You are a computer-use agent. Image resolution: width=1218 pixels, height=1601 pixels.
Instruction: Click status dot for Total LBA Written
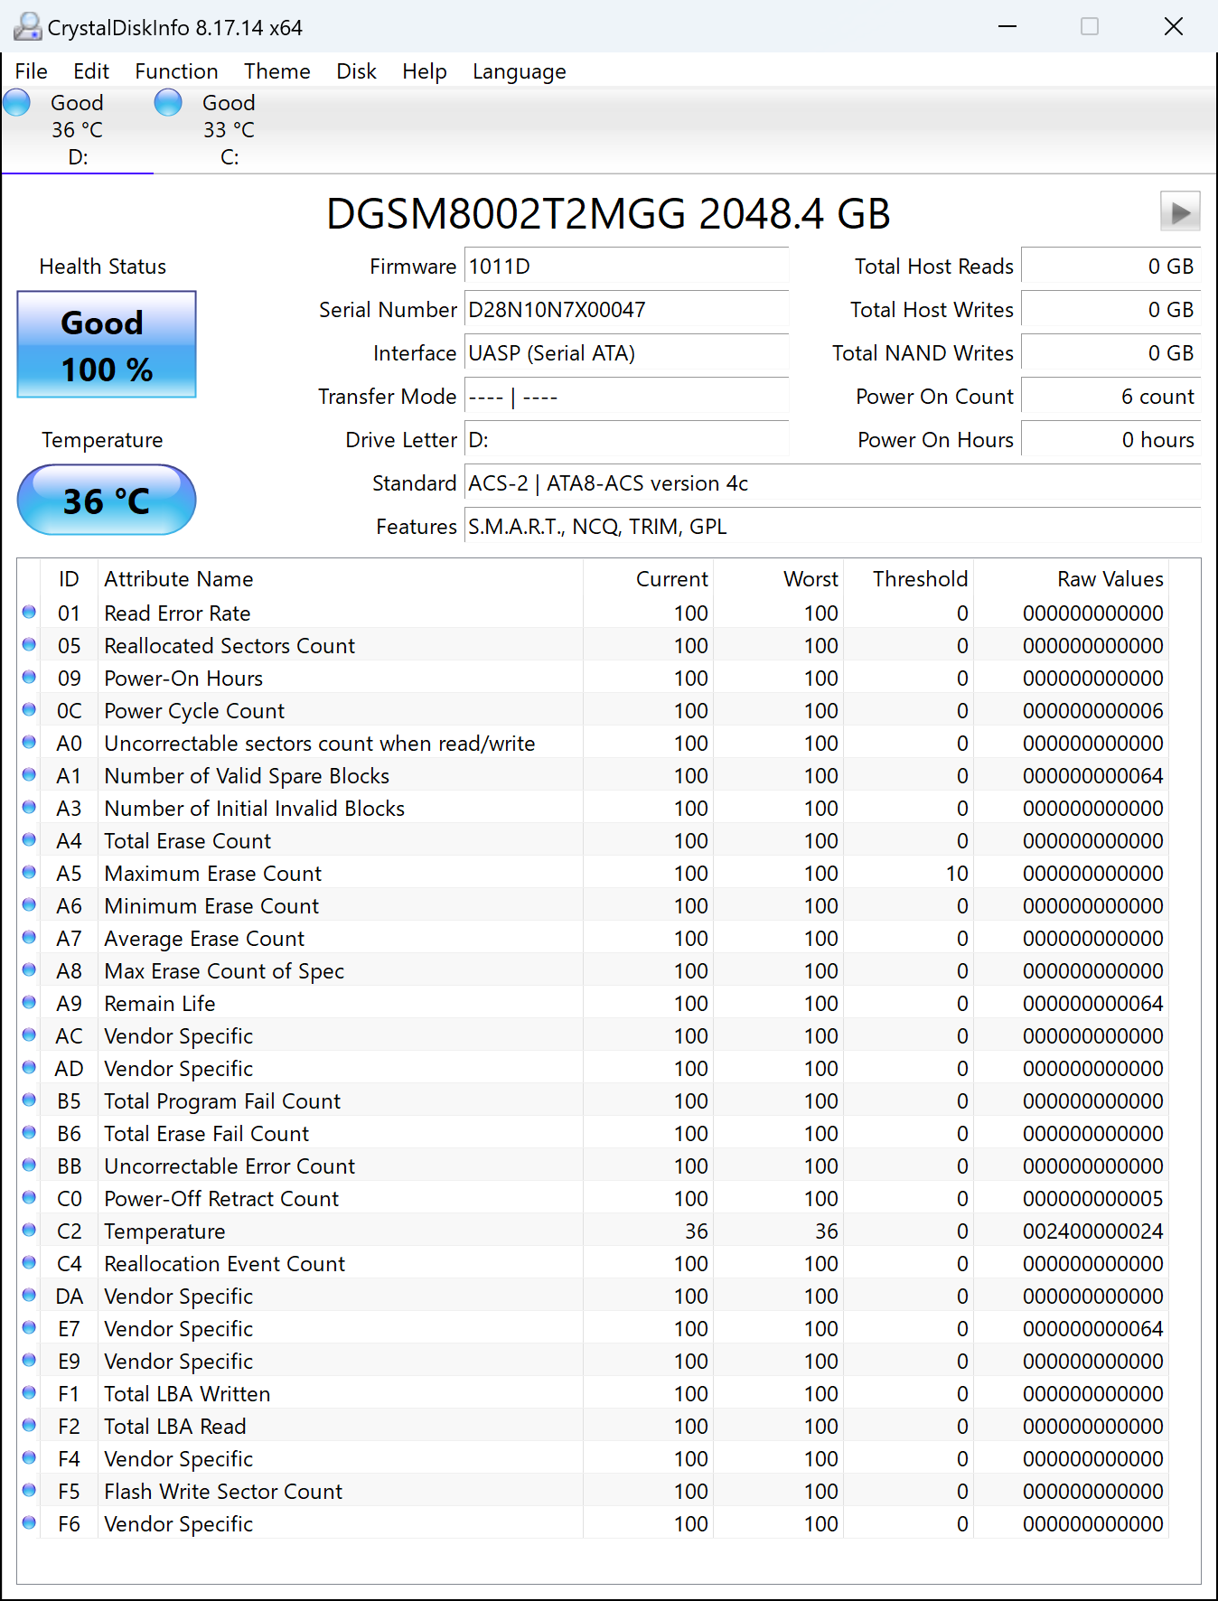click(29, 1393)
